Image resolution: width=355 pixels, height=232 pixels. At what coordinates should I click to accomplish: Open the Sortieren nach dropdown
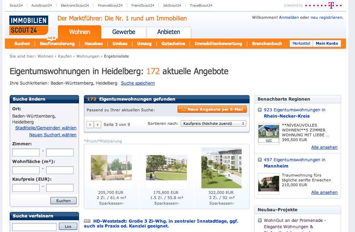click(x=214, y=123)
